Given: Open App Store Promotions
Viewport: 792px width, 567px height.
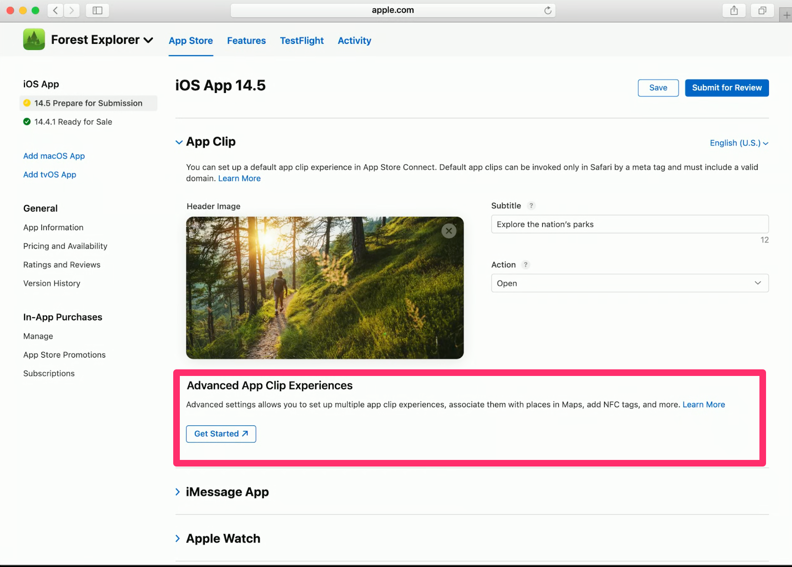Looking at the screenshot, I should [x=65, y=355].
